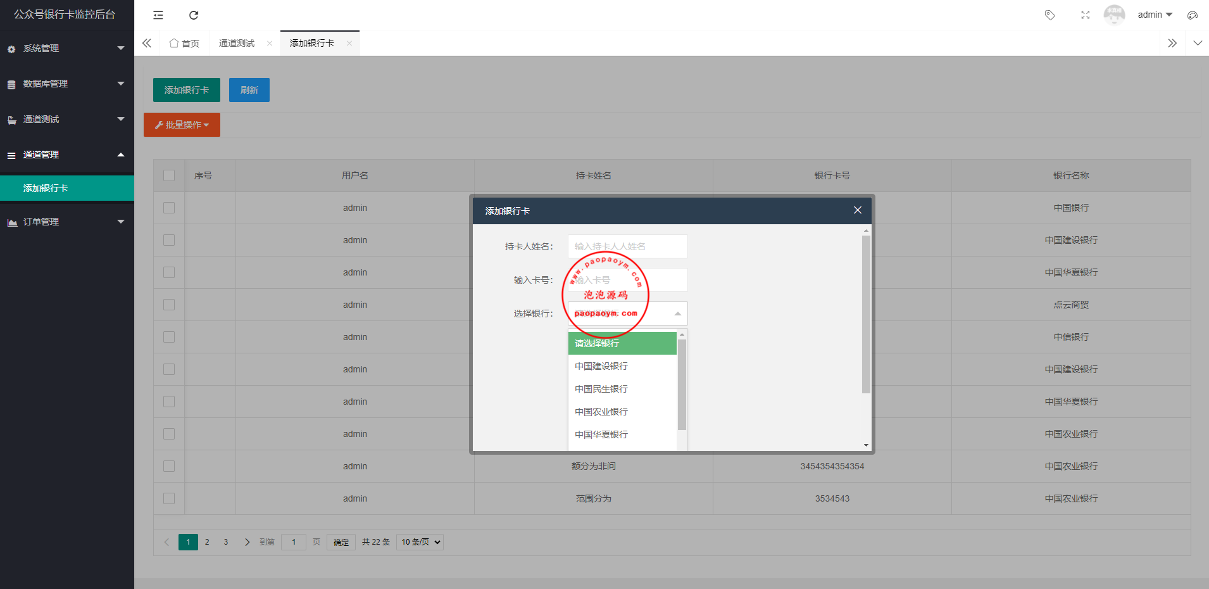Collapse the sidebar with the menu fold icon

point(158,15)
